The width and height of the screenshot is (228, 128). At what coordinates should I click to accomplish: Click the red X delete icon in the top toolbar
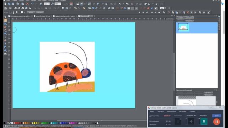click(27, 4)
